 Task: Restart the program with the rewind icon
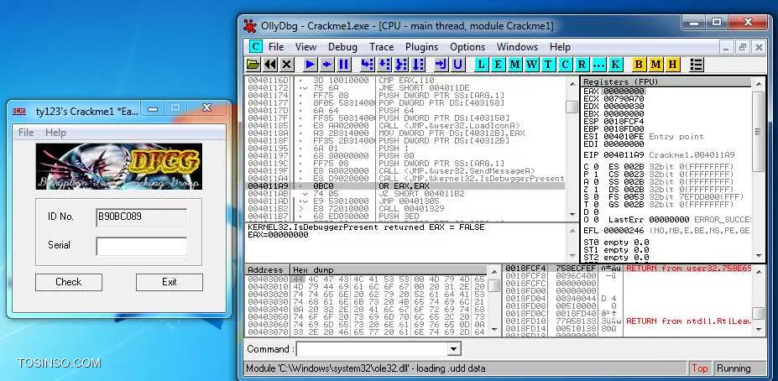270,65
